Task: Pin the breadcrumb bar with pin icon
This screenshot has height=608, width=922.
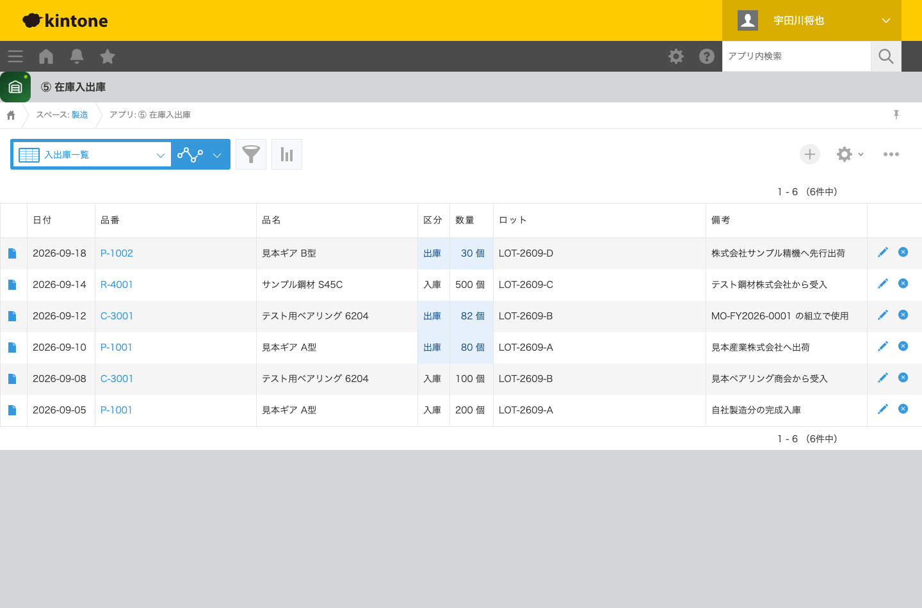Action: [x=896, y=115]
